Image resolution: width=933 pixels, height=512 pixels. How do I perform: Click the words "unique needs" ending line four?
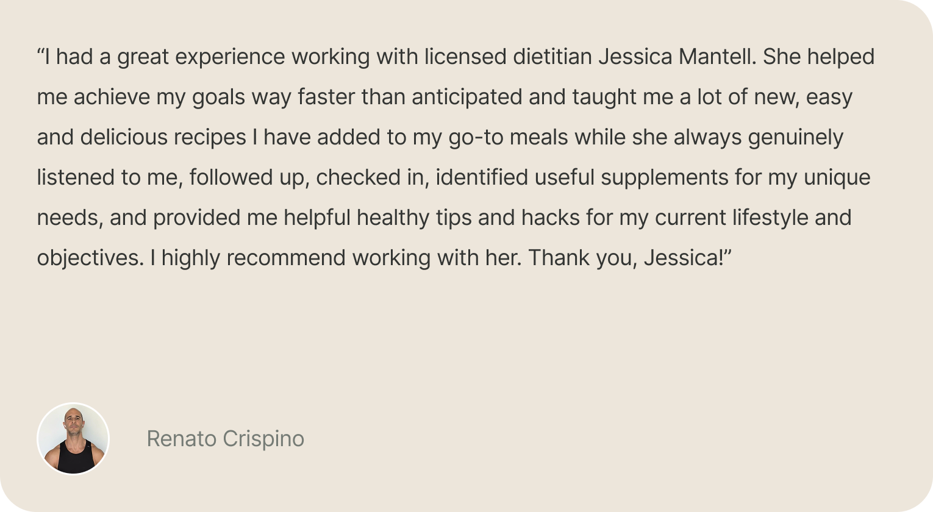pos(837,177)
